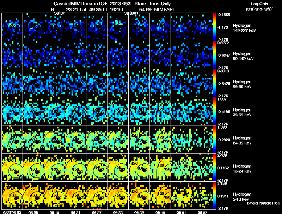The height and width of the screenshot is (214, 282).
Task: Click the 1.337 color scale value
Action: tap(222, 99)
